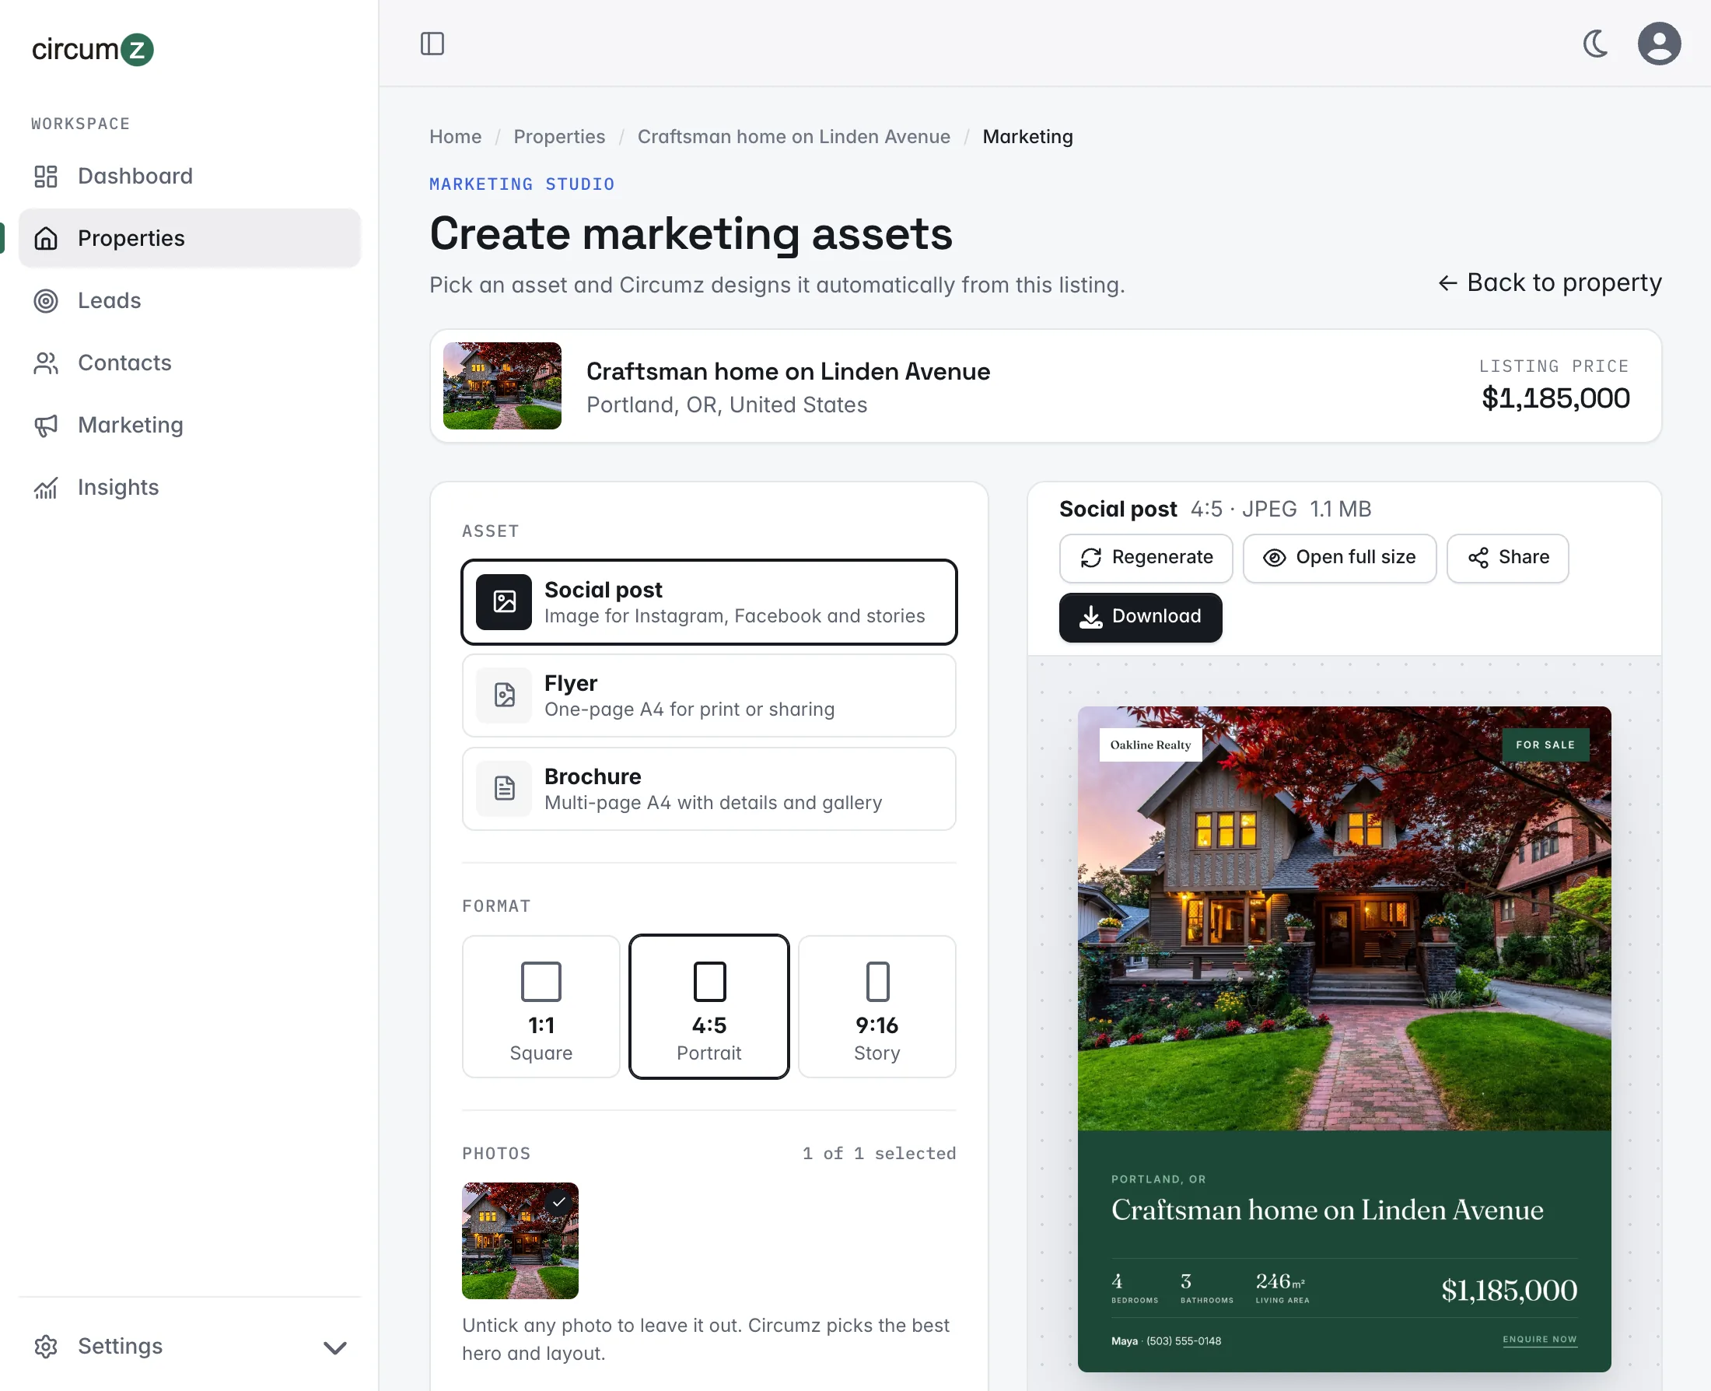Click the Settings gear icon

(x=47, y=1347)
